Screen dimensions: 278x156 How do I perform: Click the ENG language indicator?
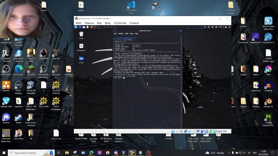coord(255,153)
